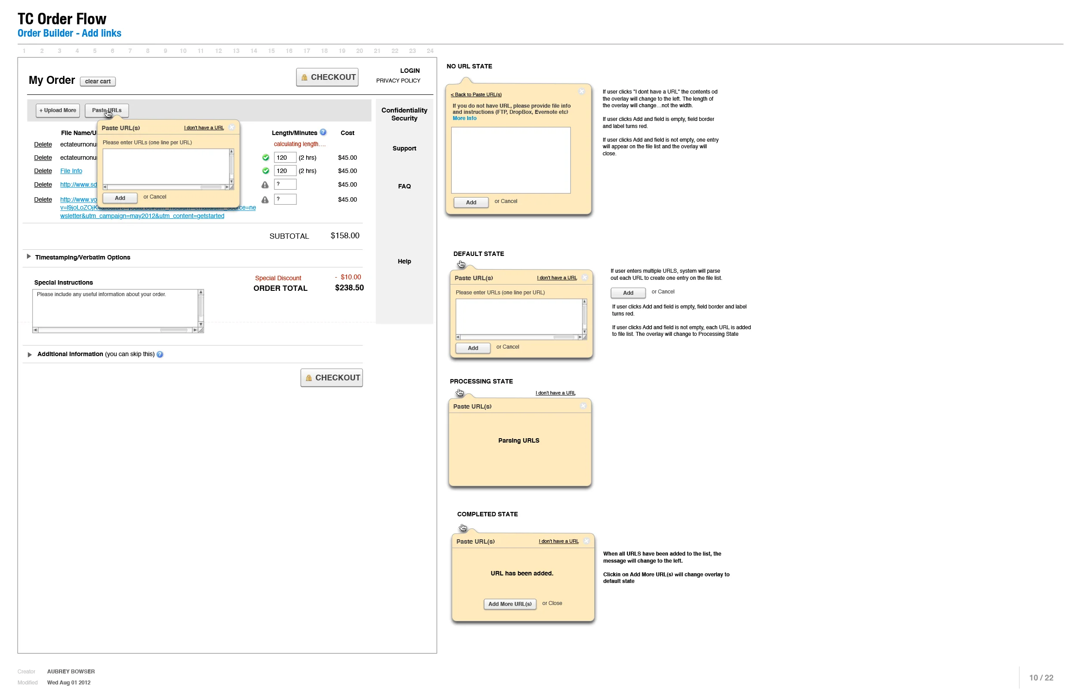Expand the Timestamping/Verbatim Options section
Screen dimensions: 1080x699
pyautogui.click(x=30, y=257)
